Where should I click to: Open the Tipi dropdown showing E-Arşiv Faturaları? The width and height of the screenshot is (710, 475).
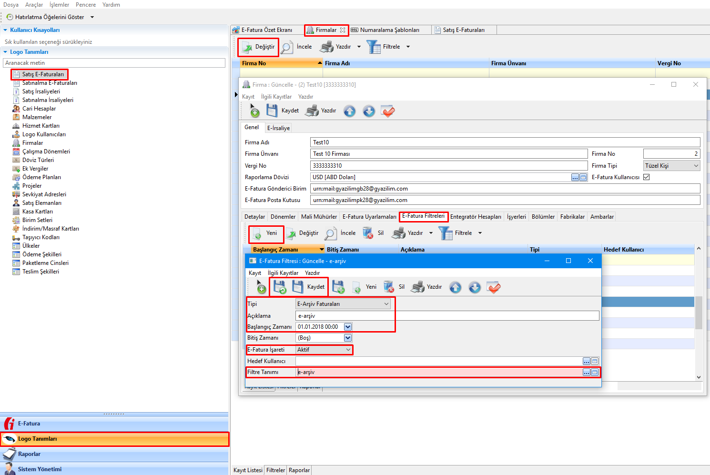(x=386, y=304)
